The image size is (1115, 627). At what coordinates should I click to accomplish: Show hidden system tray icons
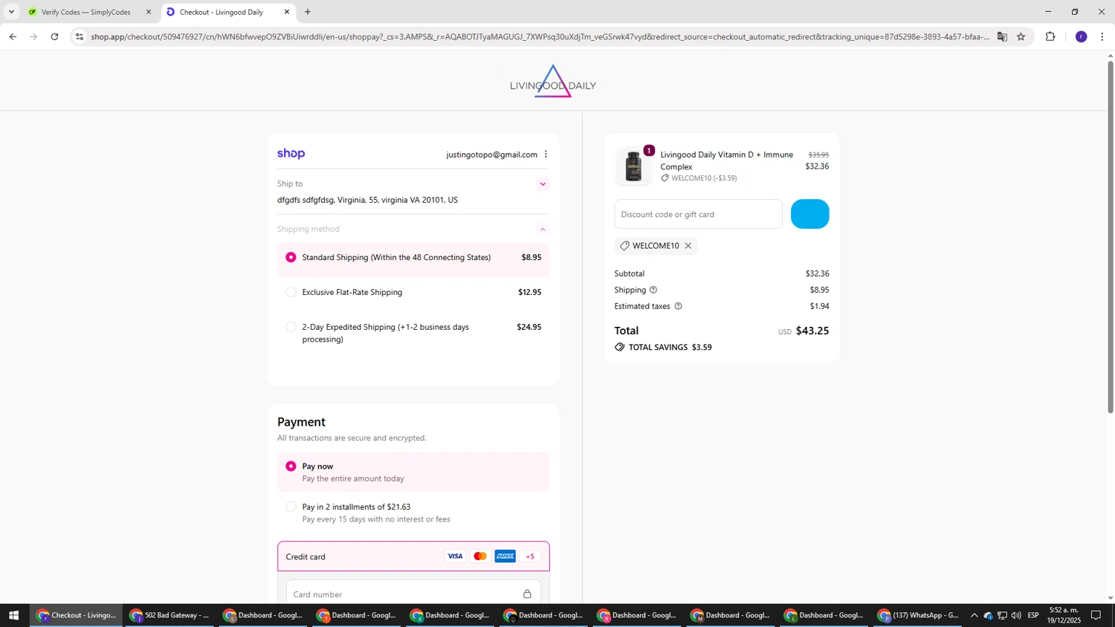974,615
